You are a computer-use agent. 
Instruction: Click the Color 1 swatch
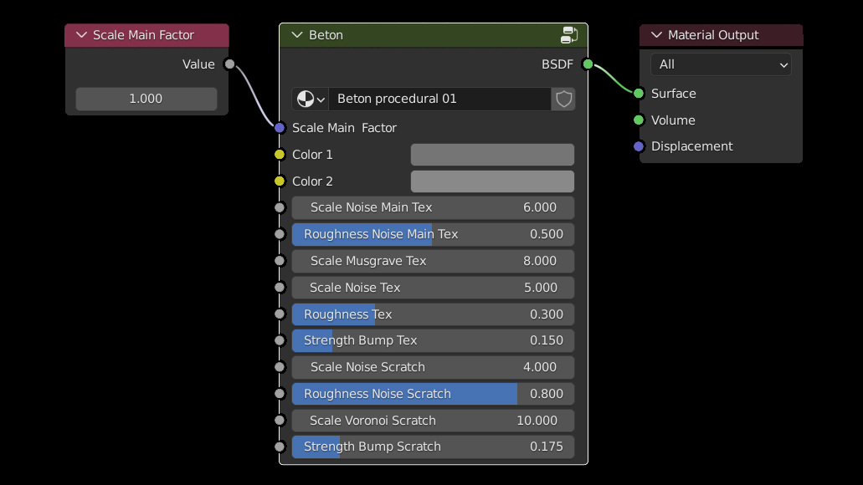click(x=492, y=155)
